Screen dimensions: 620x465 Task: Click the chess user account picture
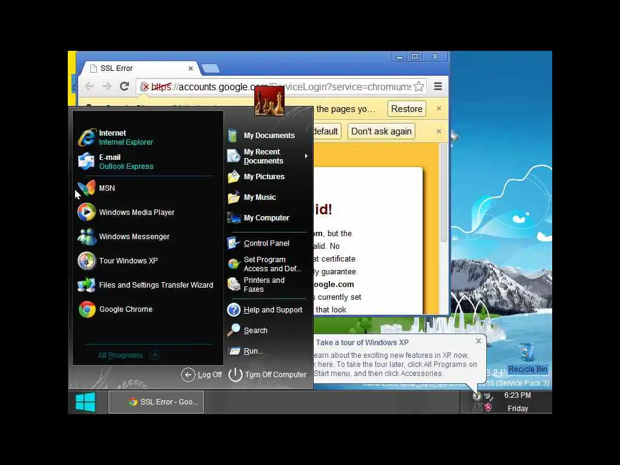click(x=269, y=101)
